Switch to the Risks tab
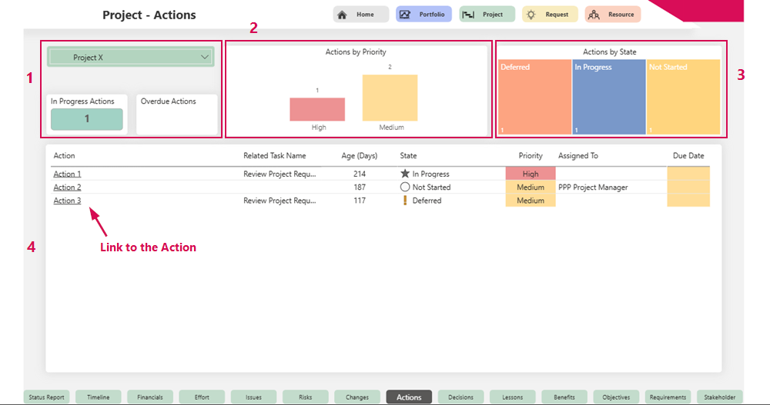Viewport: 770px width, 405px height. tap(305, 397)
